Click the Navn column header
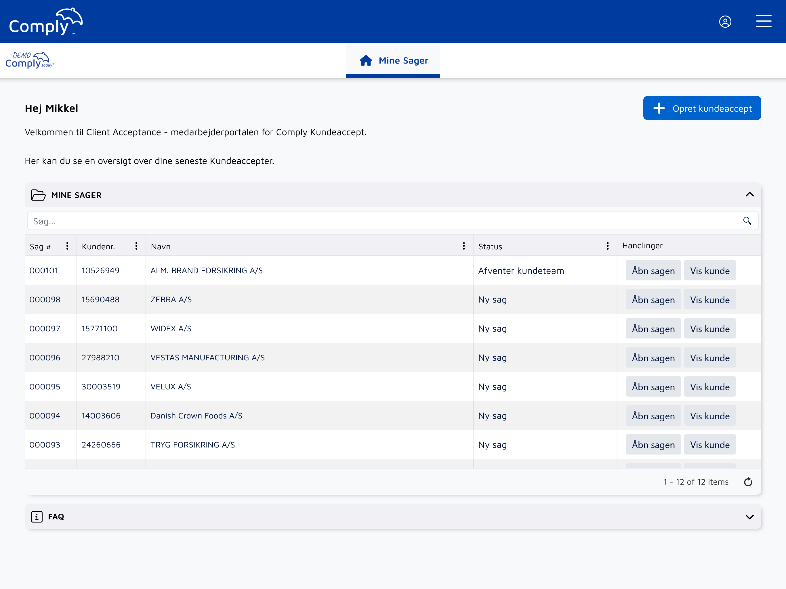The height and width of the screenshot is (589, 786). (x=161, y=246)
